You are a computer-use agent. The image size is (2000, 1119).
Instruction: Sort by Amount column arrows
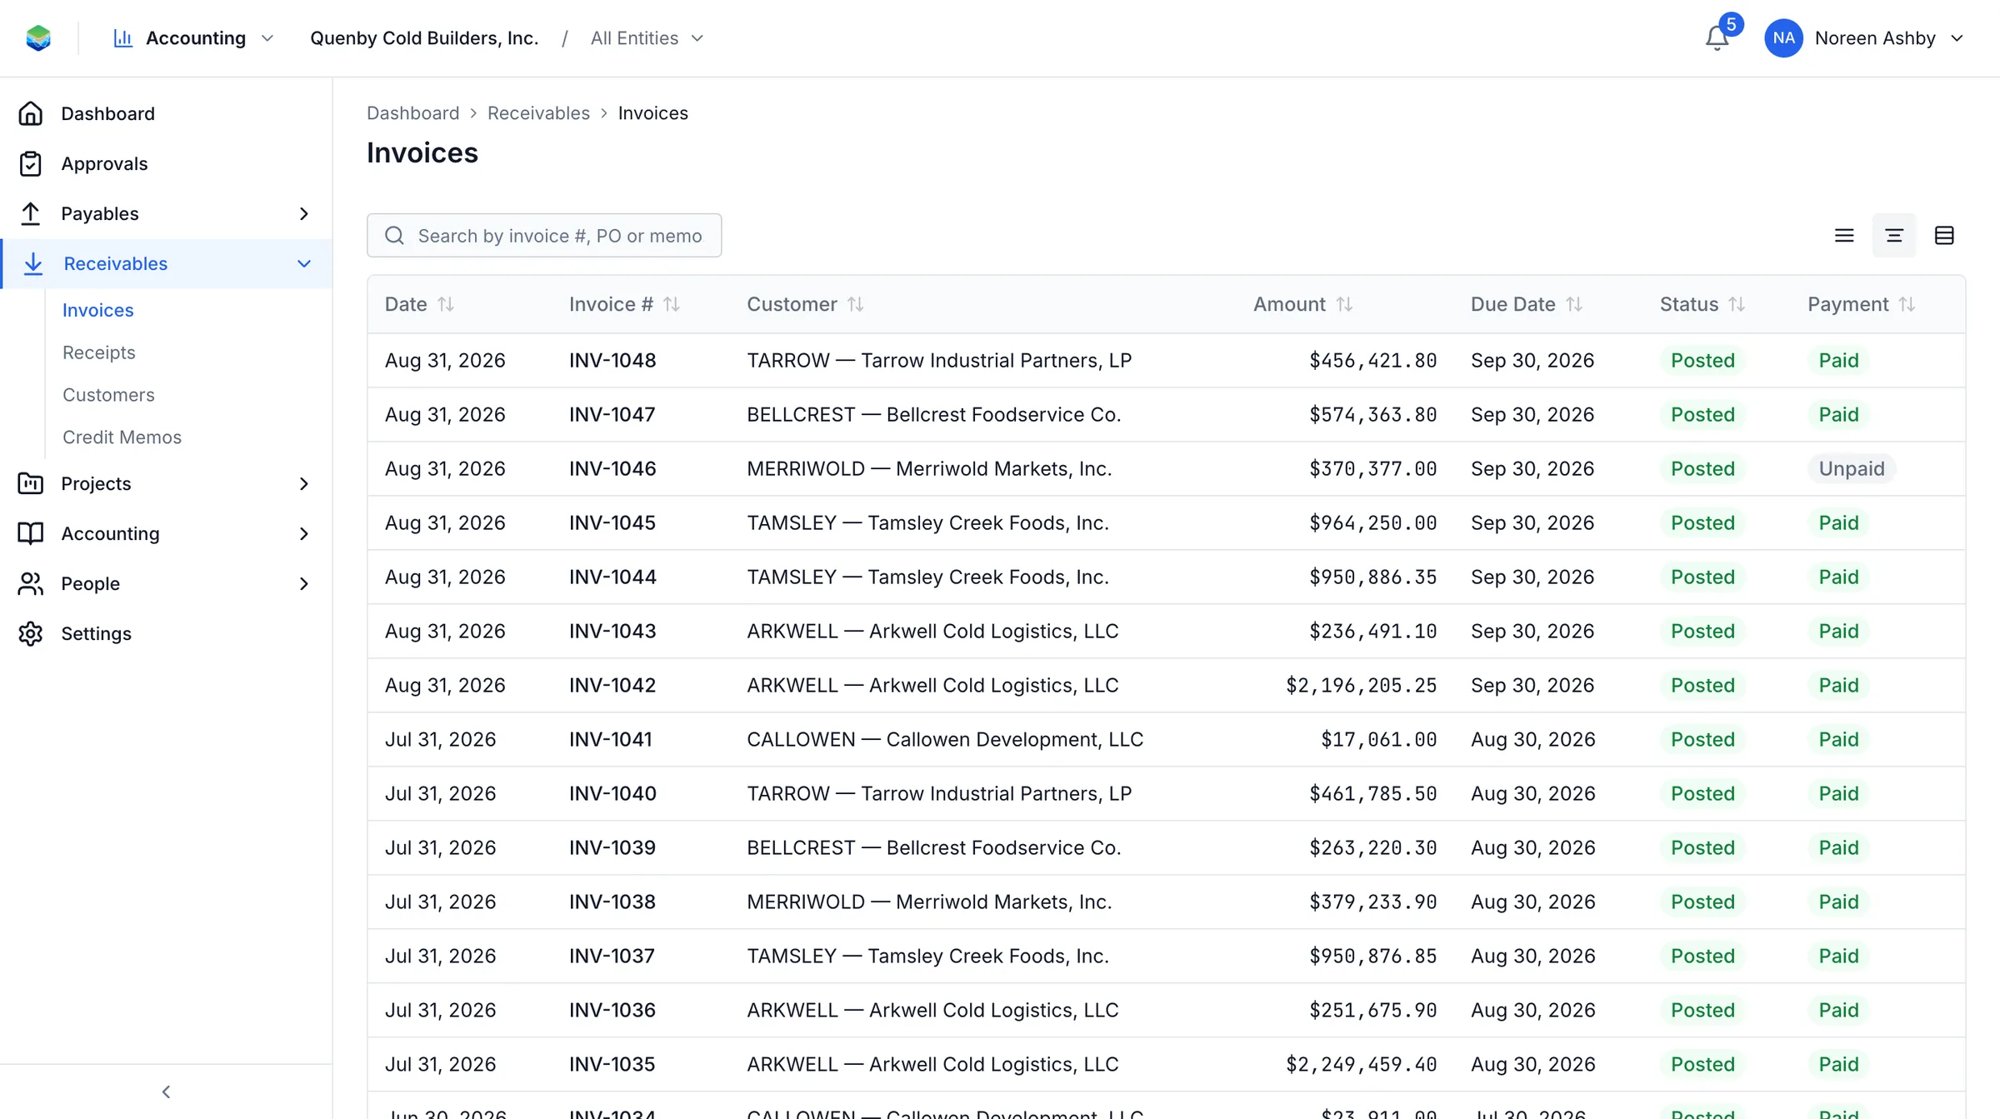click(x=1344, y=304)
